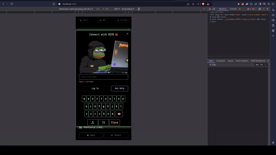The image size is (276, 155).
Task: Tap the 'h' key on virtual keyboard
Action: [108, 106]
